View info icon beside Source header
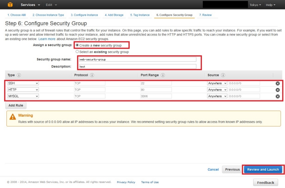The width and height of the screenshot is (285, 188). pyautogui.click(x=223, y=75)
